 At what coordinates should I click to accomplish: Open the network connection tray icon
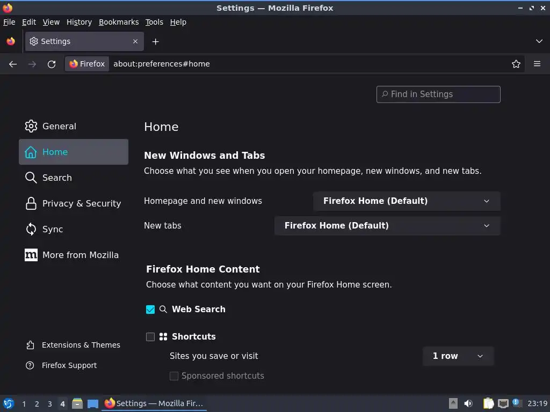[x=503, y=403]
